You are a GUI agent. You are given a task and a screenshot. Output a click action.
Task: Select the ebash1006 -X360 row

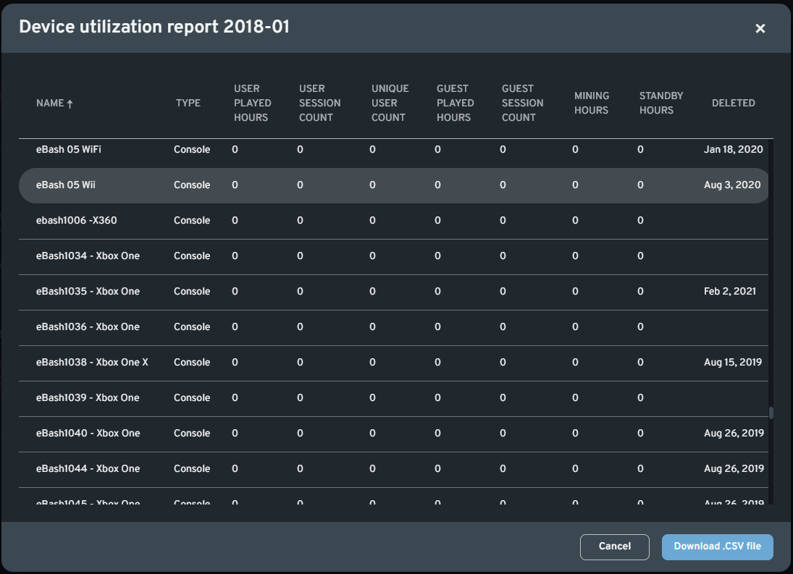[290, 220]
